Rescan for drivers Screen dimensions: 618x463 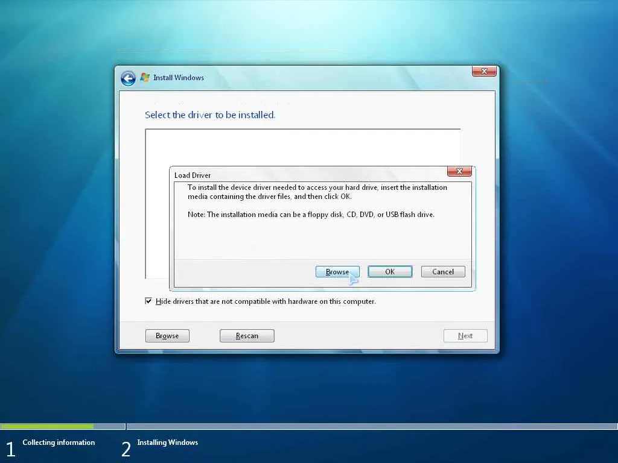(x=247, y=336)
